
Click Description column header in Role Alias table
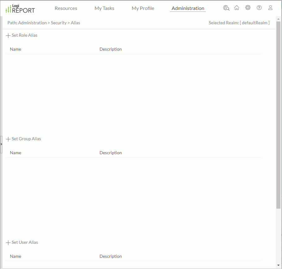tap(110, 49)
